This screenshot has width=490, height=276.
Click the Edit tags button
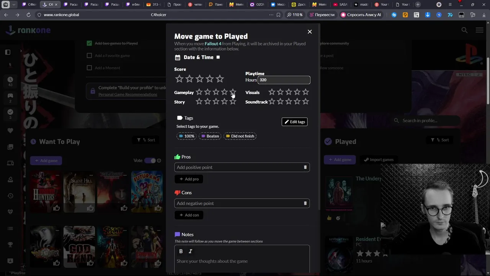click(294, 122)
